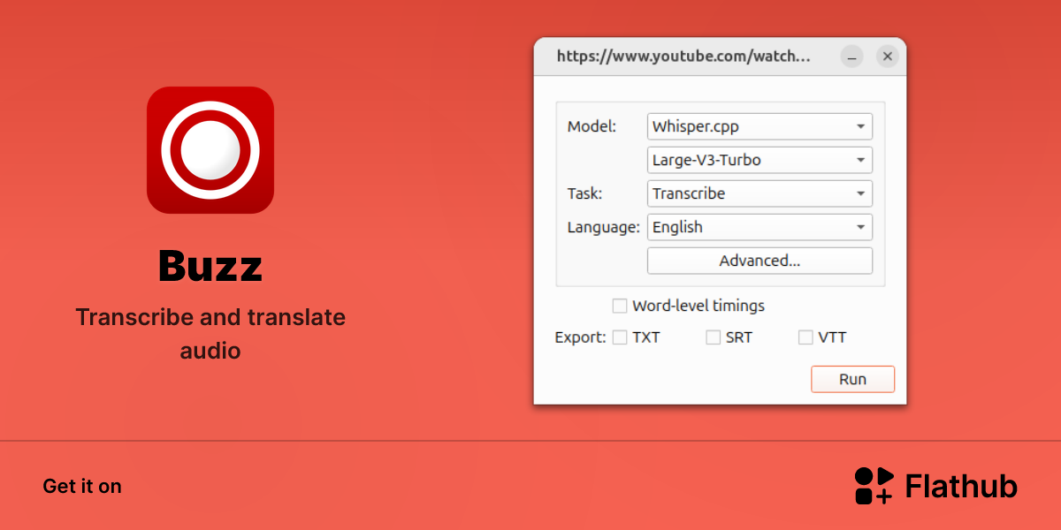Click the 'Task:' label

584,193
